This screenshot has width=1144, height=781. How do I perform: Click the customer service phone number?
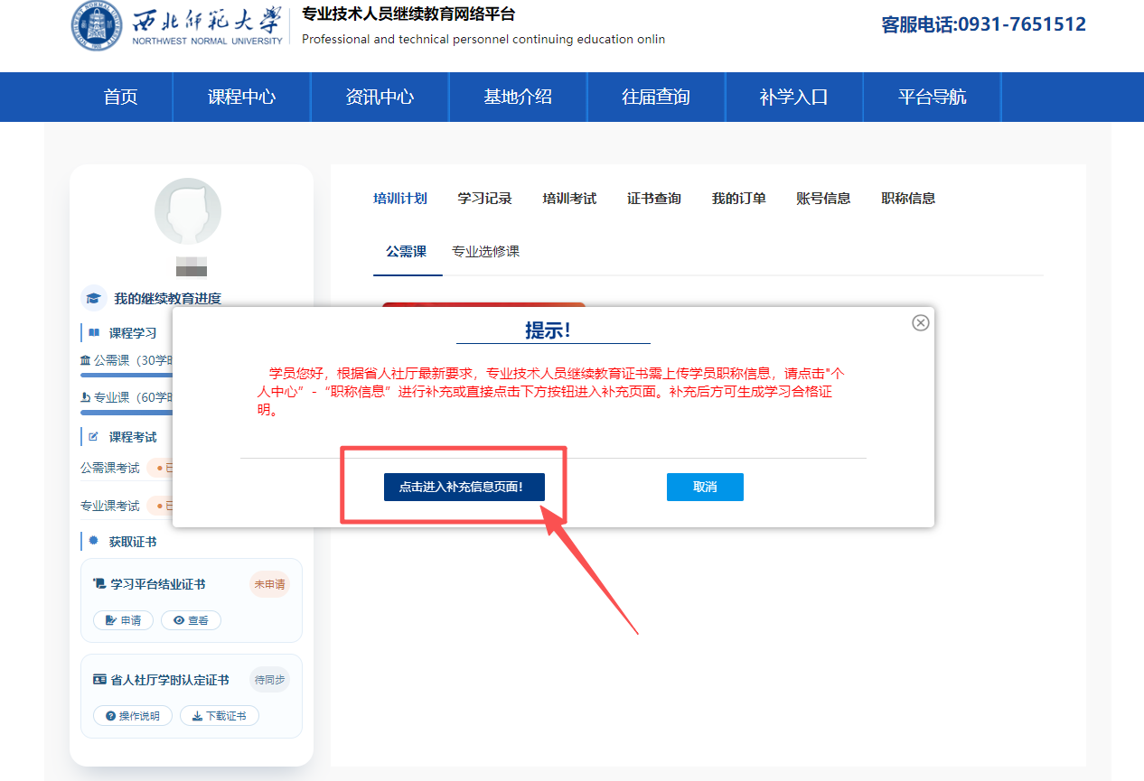984,24
